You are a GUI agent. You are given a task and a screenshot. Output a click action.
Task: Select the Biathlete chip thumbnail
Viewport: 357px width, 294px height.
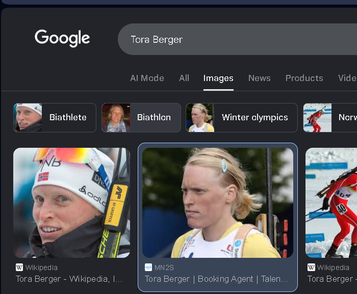point(28,118)
